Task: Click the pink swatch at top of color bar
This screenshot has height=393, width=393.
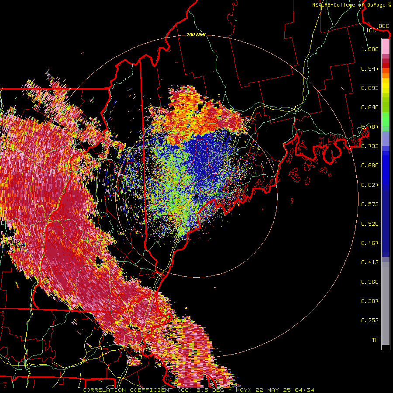Action: (x=386, y=47)
